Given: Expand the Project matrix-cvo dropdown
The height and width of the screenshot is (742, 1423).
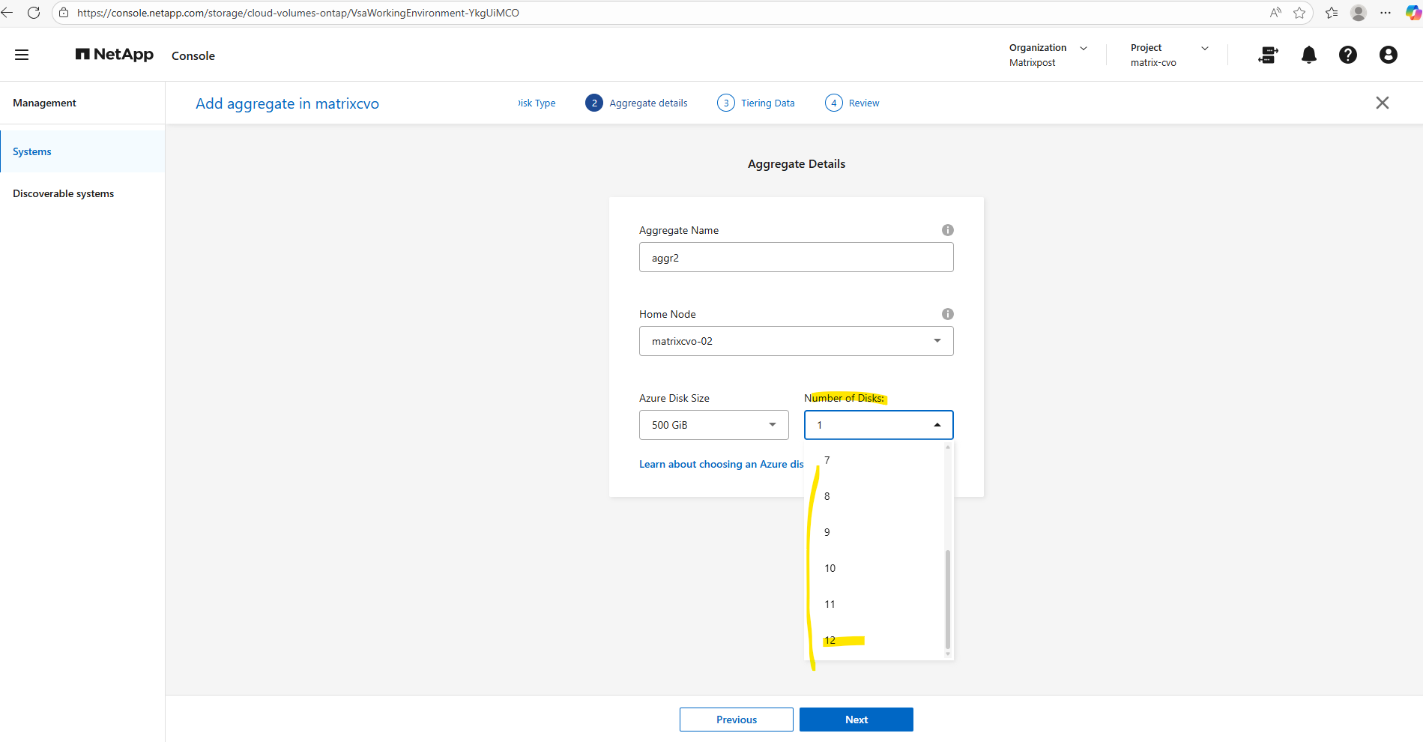Looking at the screenshot, I should 1168,55.
